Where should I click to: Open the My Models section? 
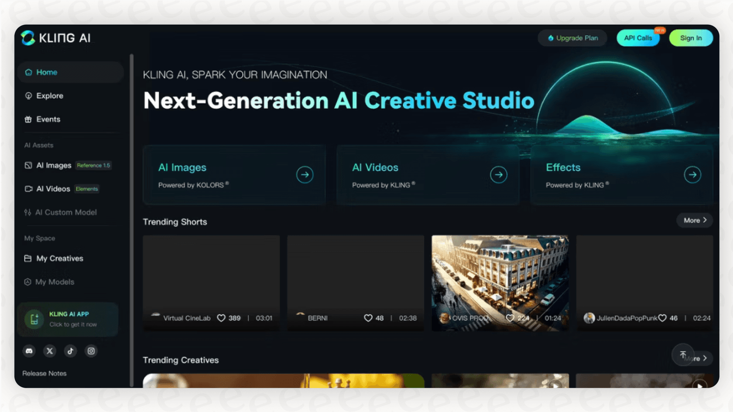point(55,282)
